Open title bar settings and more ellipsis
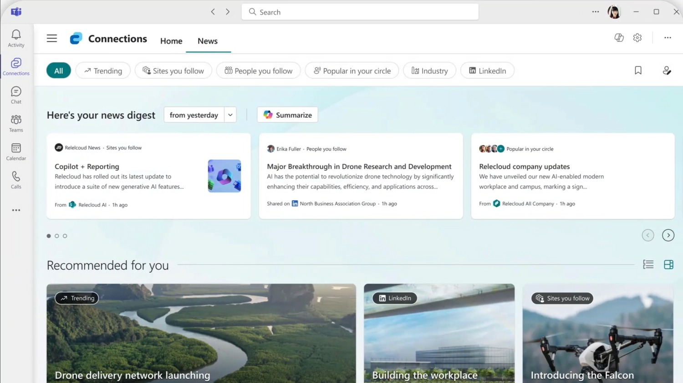The height and width of the screenshot is (383, 683). [x=596, y=12]
